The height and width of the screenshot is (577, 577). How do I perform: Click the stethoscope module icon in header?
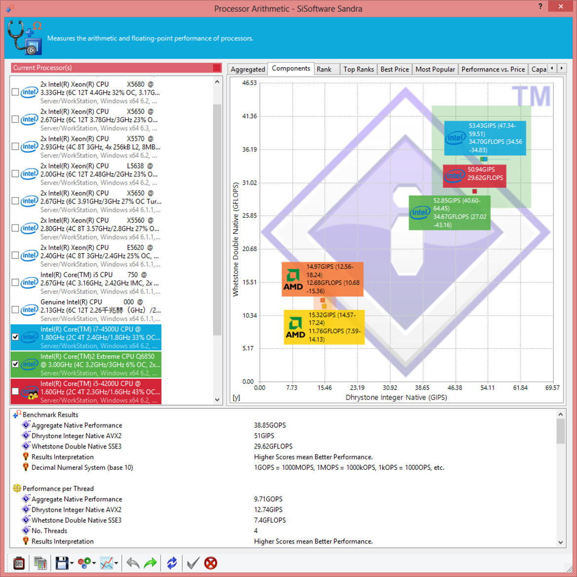point(25,38)
